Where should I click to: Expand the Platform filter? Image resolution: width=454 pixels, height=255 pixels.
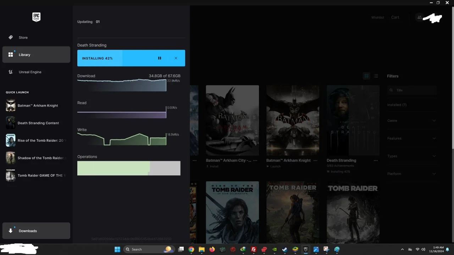click(x=412, y=174)
